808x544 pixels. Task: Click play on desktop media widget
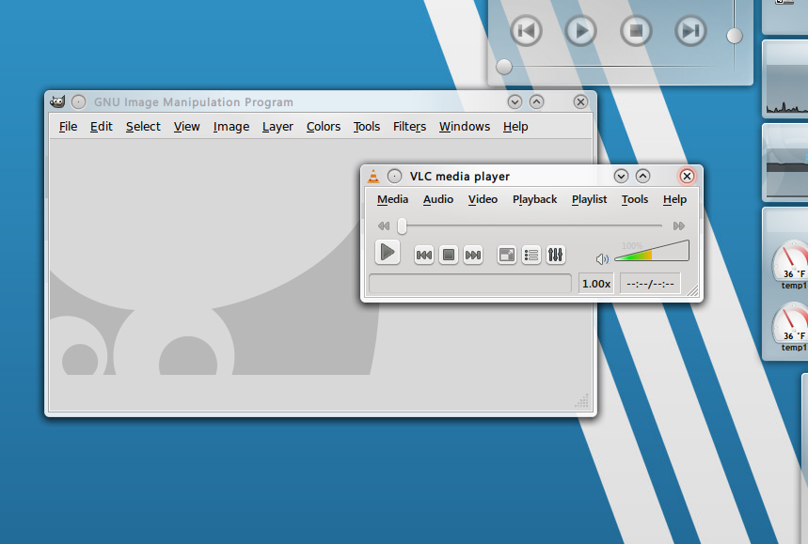click(x=580, y=31)
